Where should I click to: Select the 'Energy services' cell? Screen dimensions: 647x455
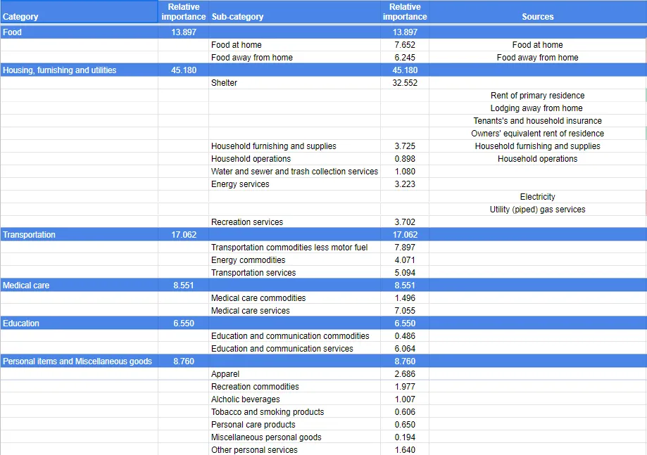294,184
